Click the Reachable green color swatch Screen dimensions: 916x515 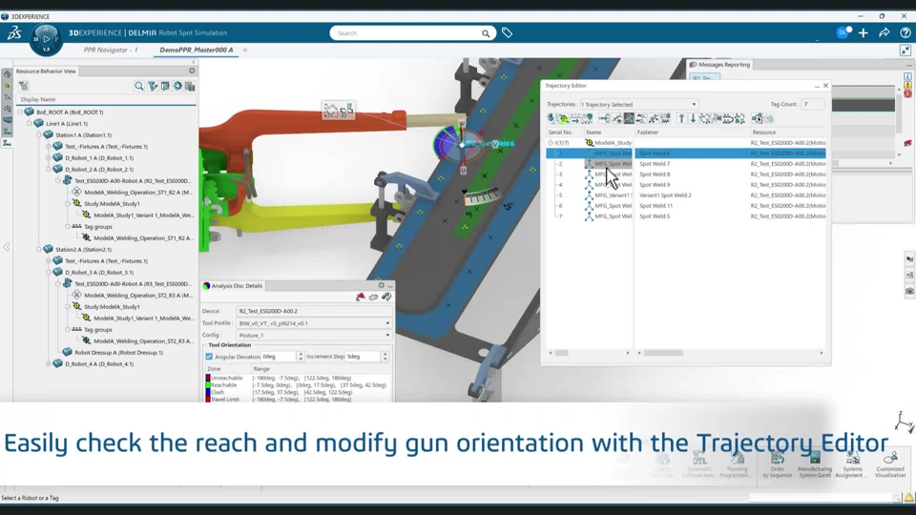tap(208, 385)
